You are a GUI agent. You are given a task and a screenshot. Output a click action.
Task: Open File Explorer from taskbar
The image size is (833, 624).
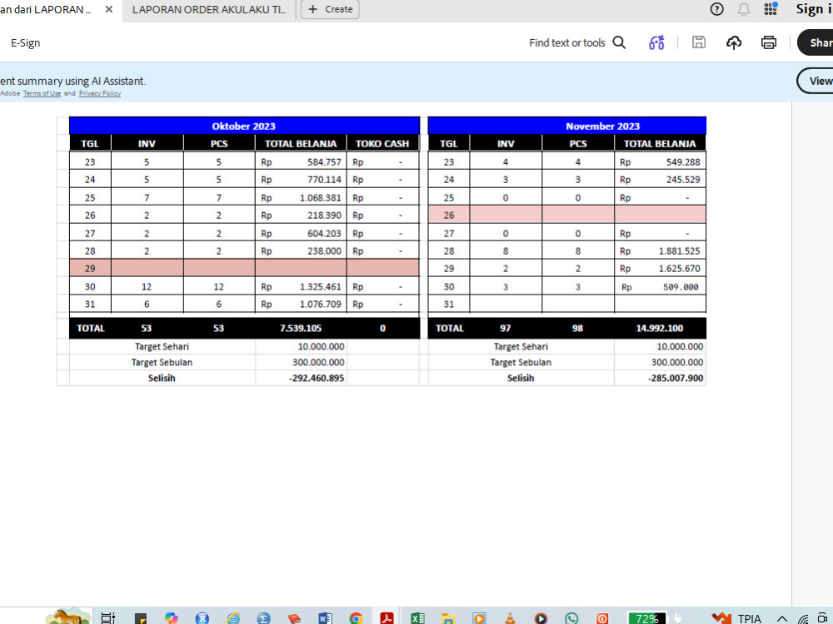click(x=448, y=619)
